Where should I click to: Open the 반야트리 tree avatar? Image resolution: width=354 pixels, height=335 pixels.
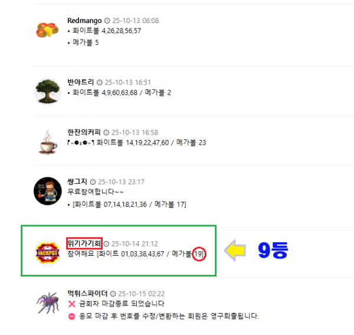[x=48, y=91]
